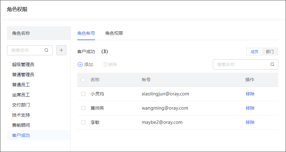This screenshot has width=286, height=152.
Task: Focus the role name 搜索名称 input
Action: click(x=26, y=50)
